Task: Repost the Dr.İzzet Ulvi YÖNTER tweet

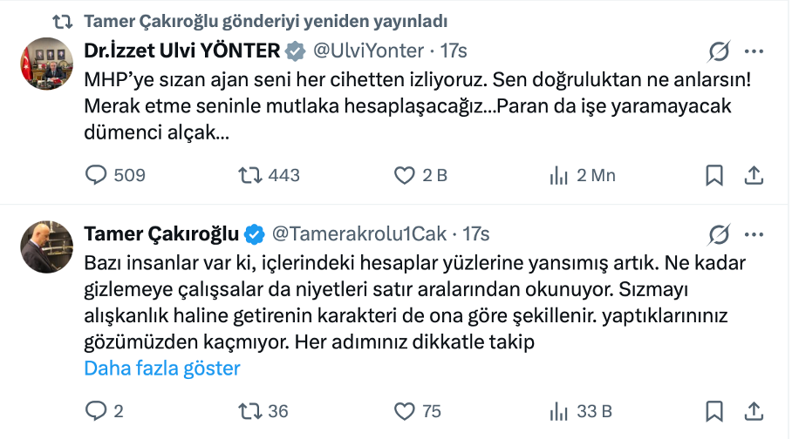Action: coord(250,175)
